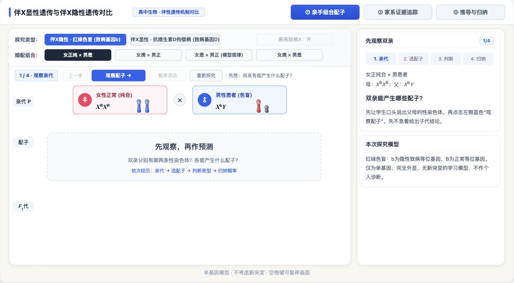This screenshot has height=283, width=514.
Task: Click the 探究类型 label
Action: [x=26, y=39]
